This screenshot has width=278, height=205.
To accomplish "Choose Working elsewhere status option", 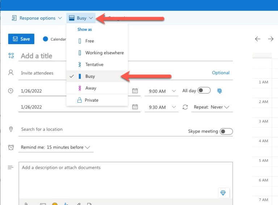I will [104, 53].
